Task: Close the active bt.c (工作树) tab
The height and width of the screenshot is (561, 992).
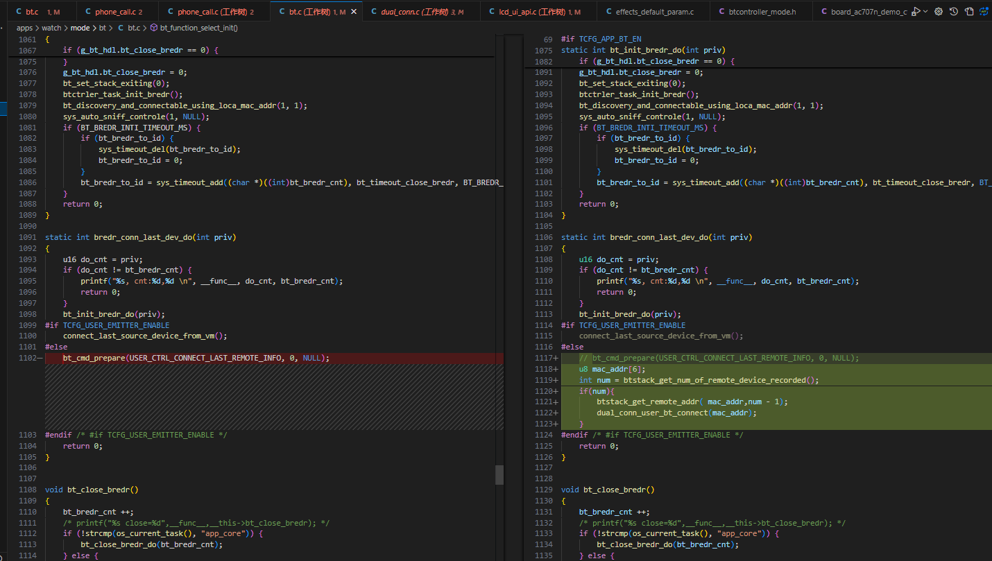Action: 354,12
